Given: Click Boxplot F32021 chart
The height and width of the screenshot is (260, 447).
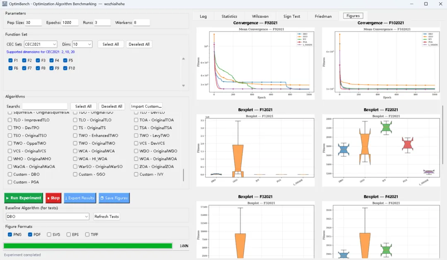Looking at the screenshot, I should pyautogui.click(x=255, y=229).
